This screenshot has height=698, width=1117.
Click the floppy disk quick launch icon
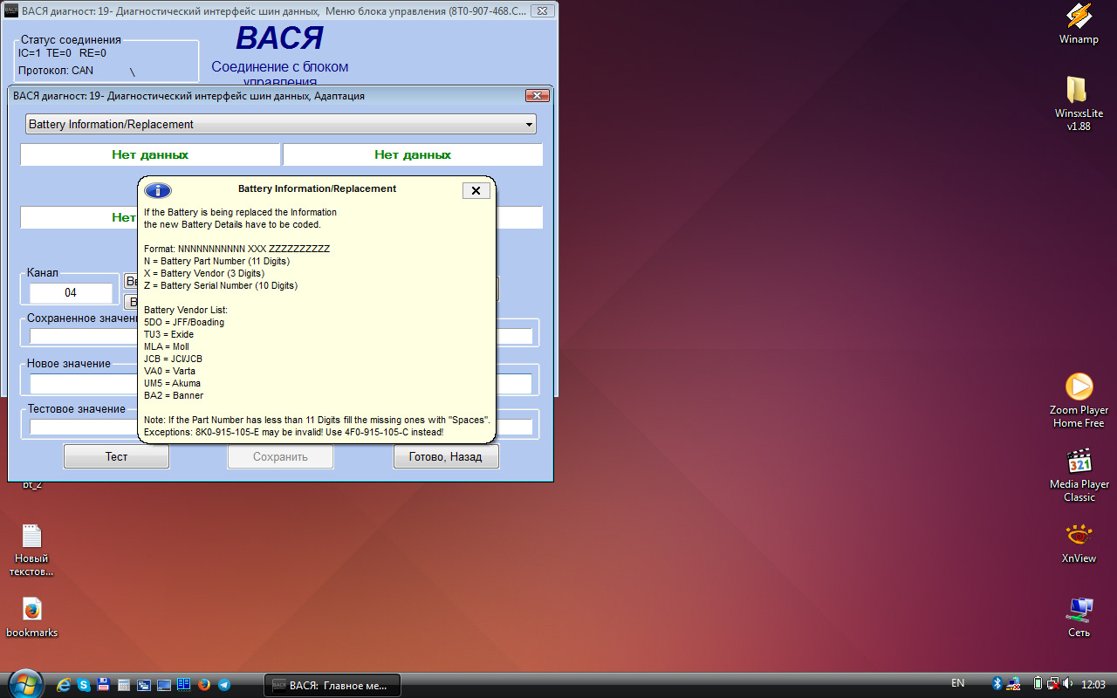103,685
